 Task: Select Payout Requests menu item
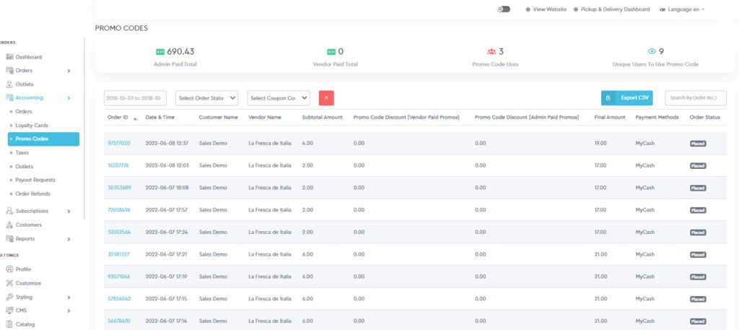point(35,180)
